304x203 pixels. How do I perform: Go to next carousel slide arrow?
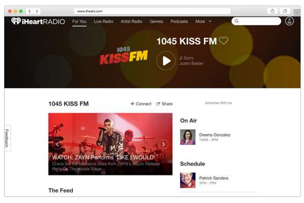tap(164, 144)
